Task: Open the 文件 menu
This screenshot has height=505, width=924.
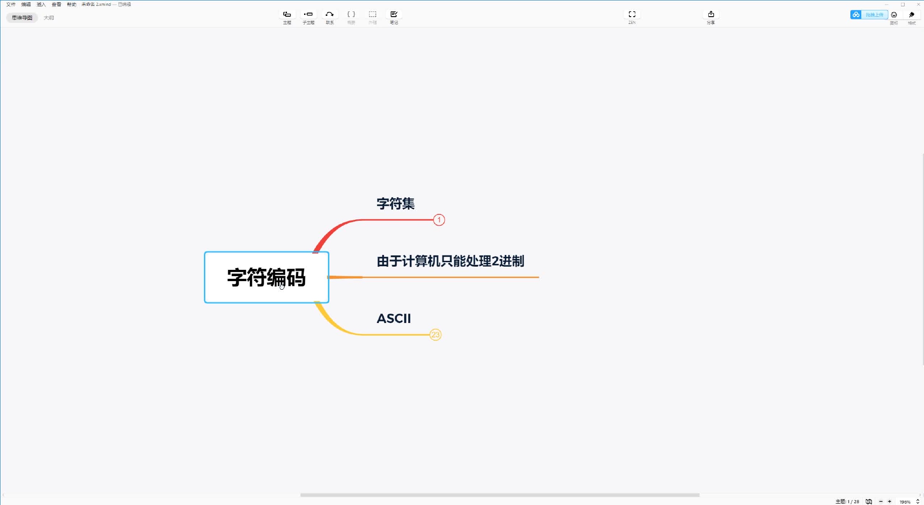Action: point(11,5)
